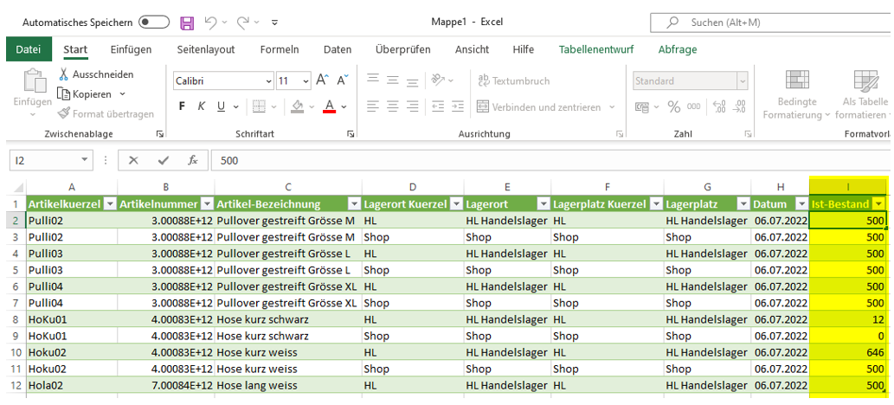Open filter dropdown for Lagerort column
This screenshot has height=405, width=894.
click(543, 204)
